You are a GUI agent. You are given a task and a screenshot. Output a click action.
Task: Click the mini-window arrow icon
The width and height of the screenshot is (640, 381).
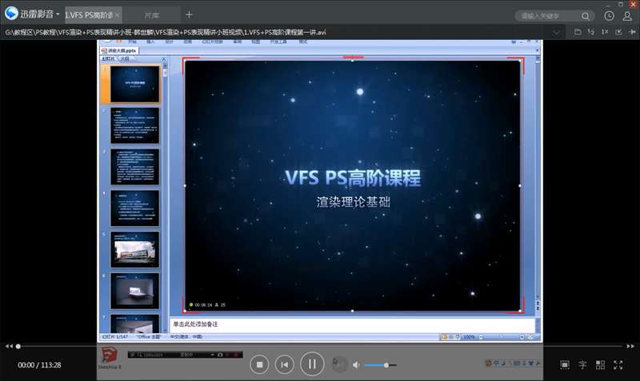(x=618, y=32)
